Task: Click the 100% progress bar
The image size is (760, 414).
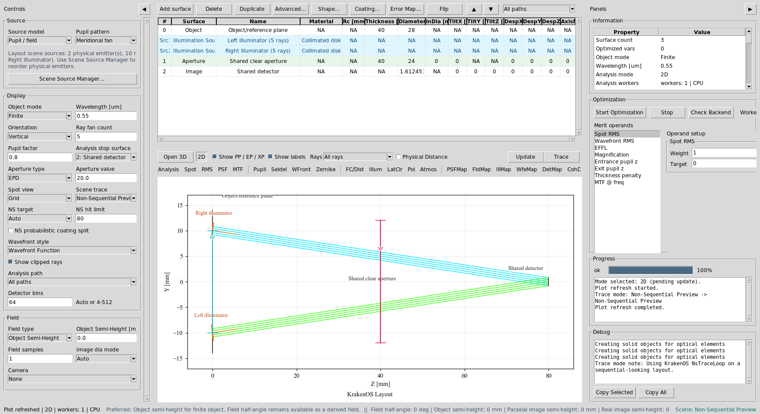Action: click(x=651, y=270)
